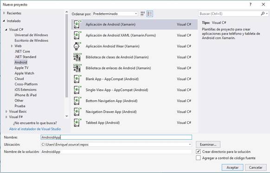Select the .NET Core category
The image size is (270, 173).
(22, 51)
